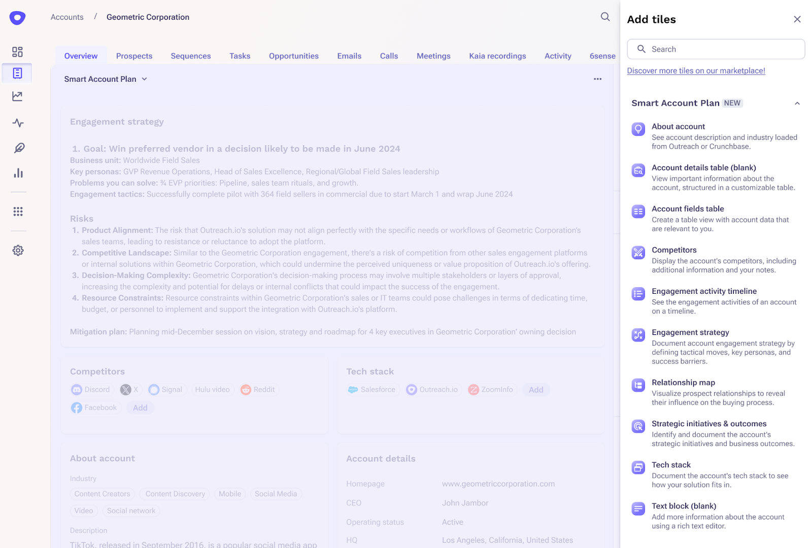The image size is (812, 548).
Task: Select the account plan icon in sidebar
Action: point(17,73)
